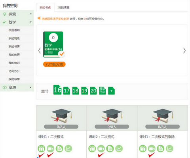Image resolution: width=190 pixels, height=158 pixels.
Task: Click the video camera icon under 课时2：二次根式
Action: [x=101, y=148]
